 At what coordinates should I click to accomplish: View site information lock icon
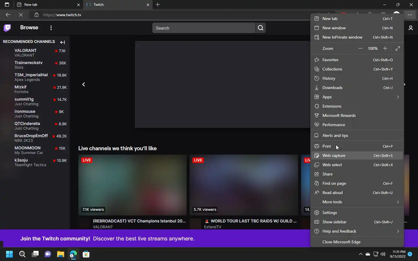click(x=37, y=15)
